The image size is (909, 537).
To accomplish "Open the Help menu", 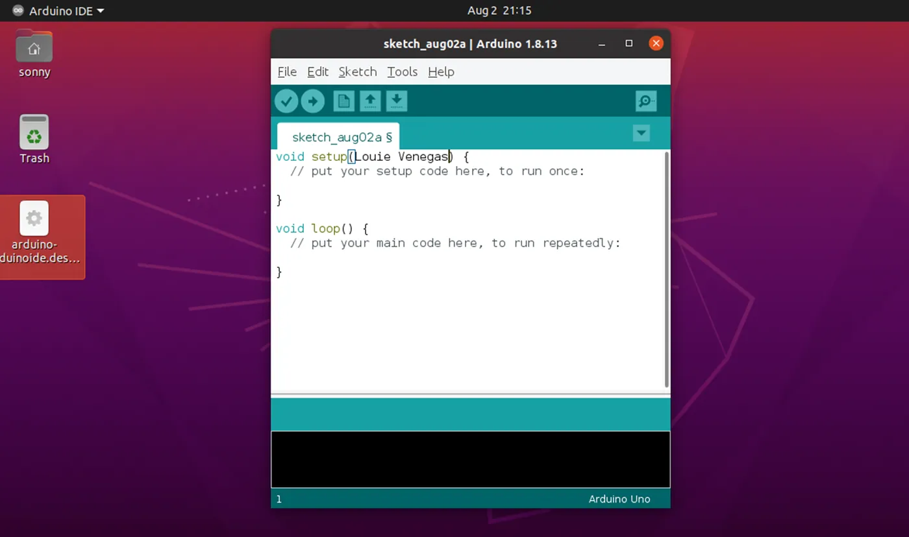I will click(441, 72).
